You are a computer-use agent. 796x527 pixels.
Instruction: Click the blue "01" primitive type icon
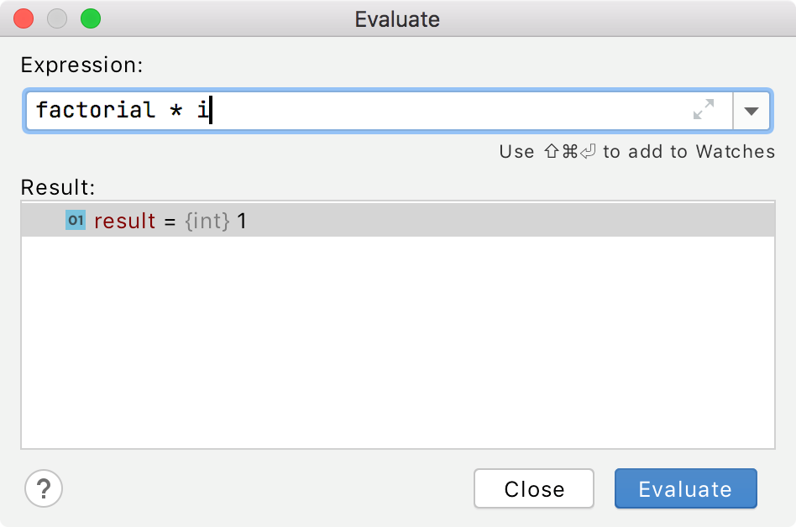pos(75,220)
